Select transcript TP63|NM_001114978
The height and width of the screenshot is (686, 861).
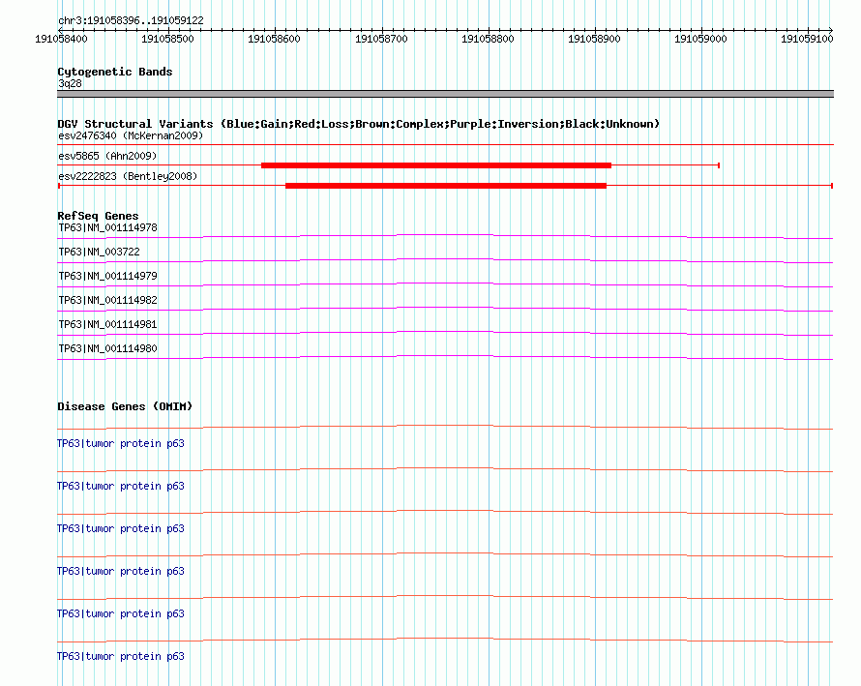tap(107, 228)
